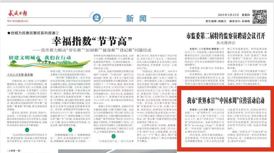
Task: Open the 市监委第二届特约监察员聘请会议召开 headline
Action: coord(226,36)
